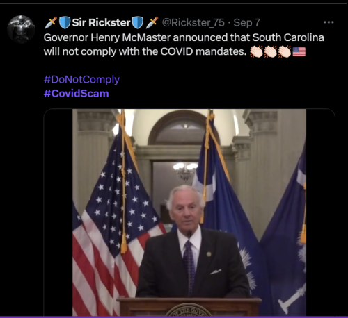The height and width of the screenshot is (318, 348).
Task: Open the Sir Rickster display name link
Action: tap(101, 23)
